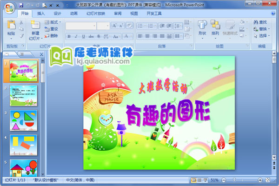This screenshot has width=279, height=186.
Task: Add a new slide icon
Action: (x=35, y=25)
